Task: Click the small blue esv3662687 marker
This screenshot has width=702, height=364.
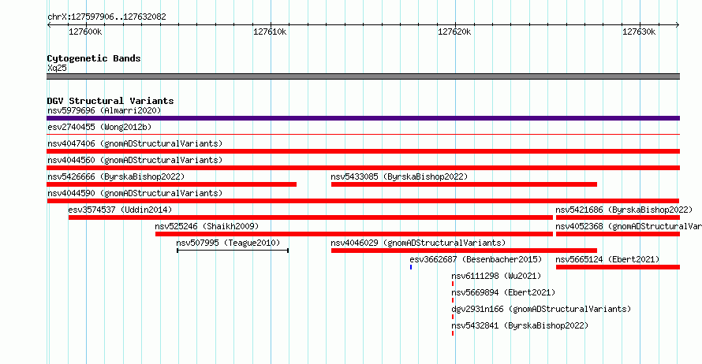Action: click(x=411, y=267)
